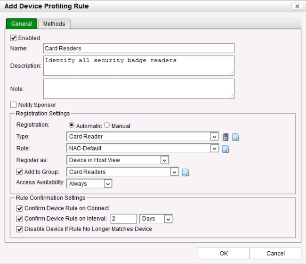Expand the Role dropdown showing NAC-Default
The height and width of the screenshot is (264, 306).
click(x=215, y=148)
